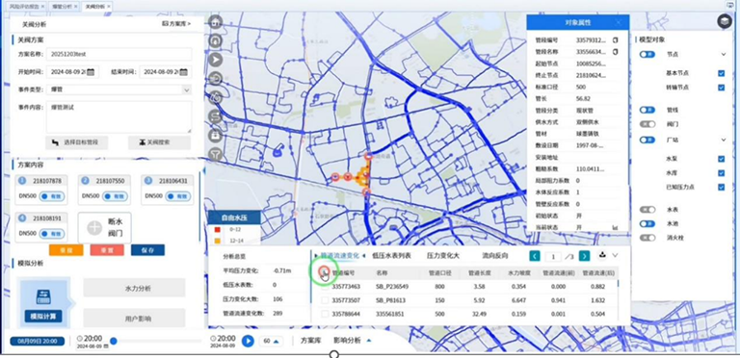Open the 低压水表列表 tab
This screenshot has width=740, height=358.
click(x=391, y=256)
